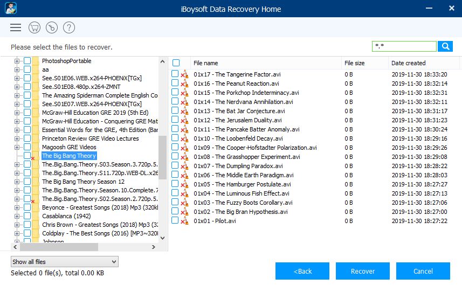Viewport: 462px width, 285px height.
Task: Click the file icon for 01x08 Grasshopper Experiment
Action: tap(185, 157)
